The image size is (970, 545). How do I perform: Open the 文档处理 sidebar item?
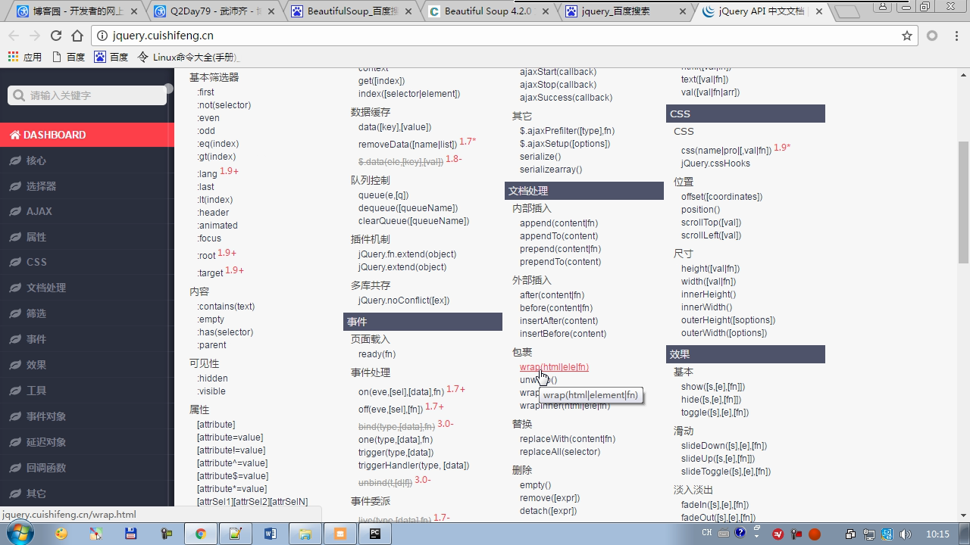(x=46, y=288)
